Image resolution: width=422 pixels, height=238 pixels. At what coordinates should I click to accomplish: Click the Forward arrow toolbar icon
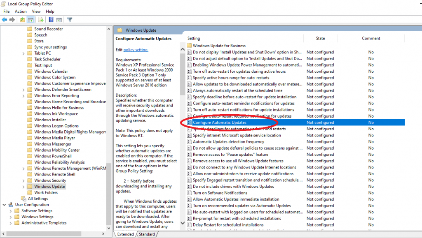click(12, 20)
